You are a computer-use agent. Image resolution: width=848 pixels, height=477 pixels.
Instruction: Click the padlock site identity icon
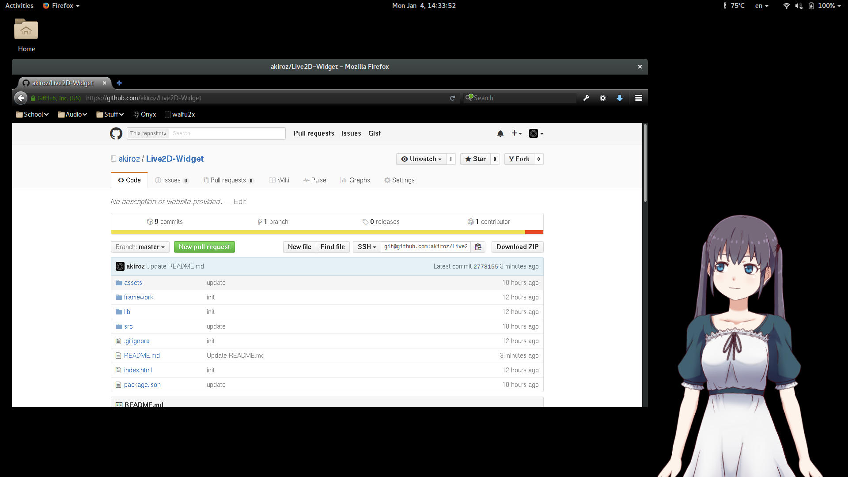33,98
